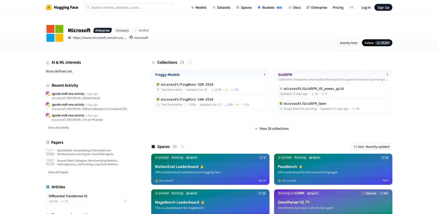Click the upvote triangle on Differential Transformer V2

pos(62,201)
